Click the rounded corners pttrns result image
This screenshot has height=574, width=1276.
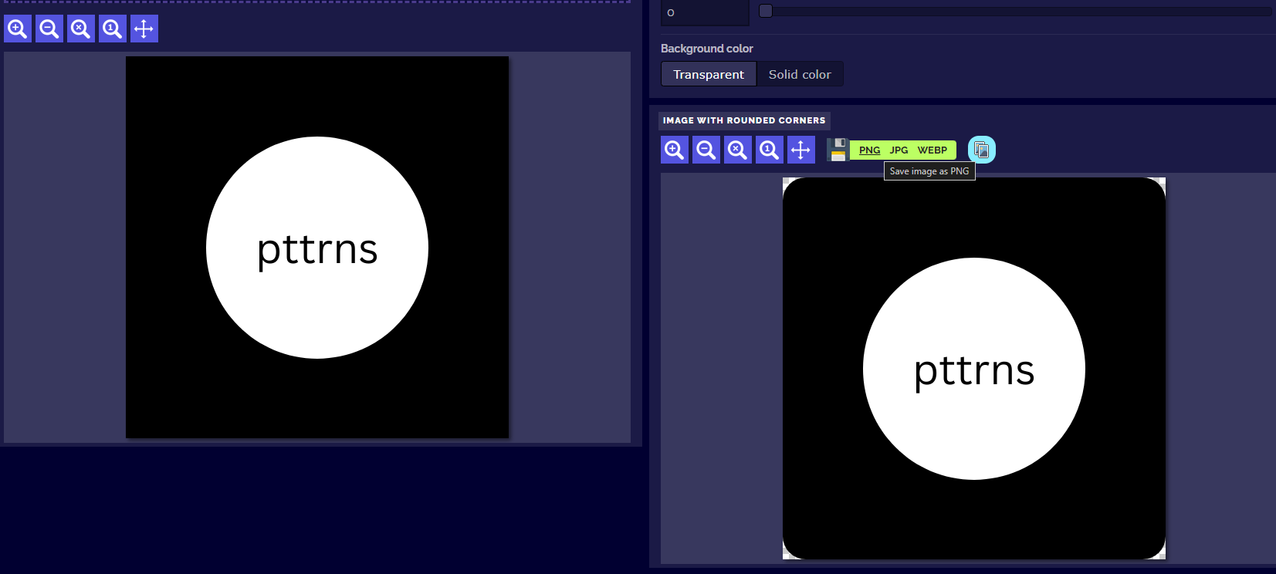pos(974,369)
